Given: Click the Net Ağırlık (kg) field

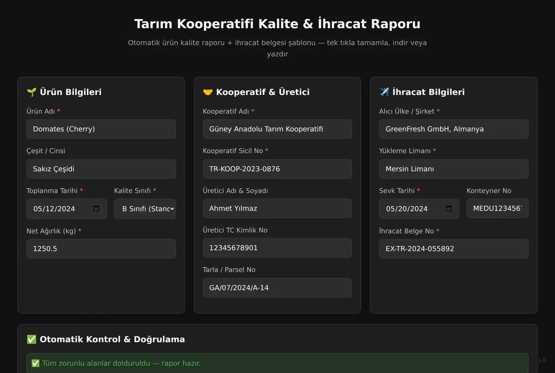Looking at the screenshot, I should click(x=101, y=249).
